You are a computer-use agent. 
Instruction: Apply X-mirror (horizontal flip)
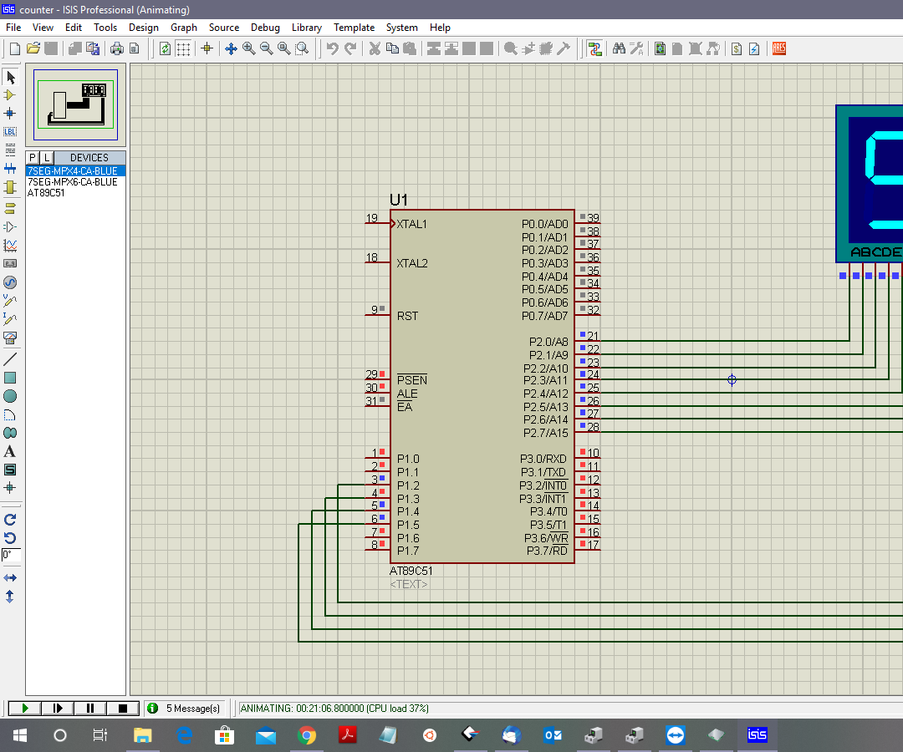pyautogui.click(x=10, y=577)
